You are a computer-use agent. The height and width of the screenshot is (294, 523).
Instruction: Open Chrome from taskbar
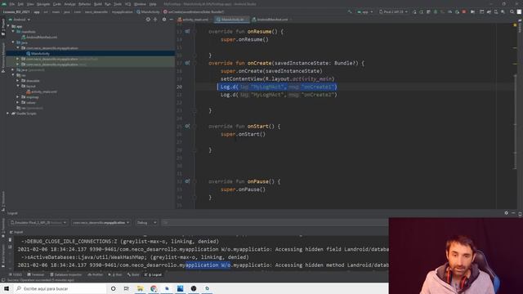pyautogui.click(x=154, y=288)
